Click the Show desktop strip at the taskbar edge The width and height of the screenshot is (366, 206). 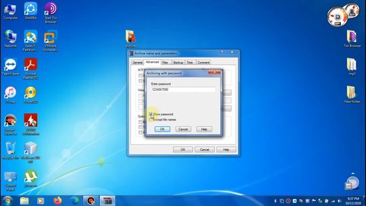(x=364, y=201)
